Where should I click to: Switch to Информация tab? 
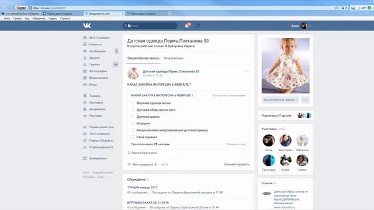(174, 58)
